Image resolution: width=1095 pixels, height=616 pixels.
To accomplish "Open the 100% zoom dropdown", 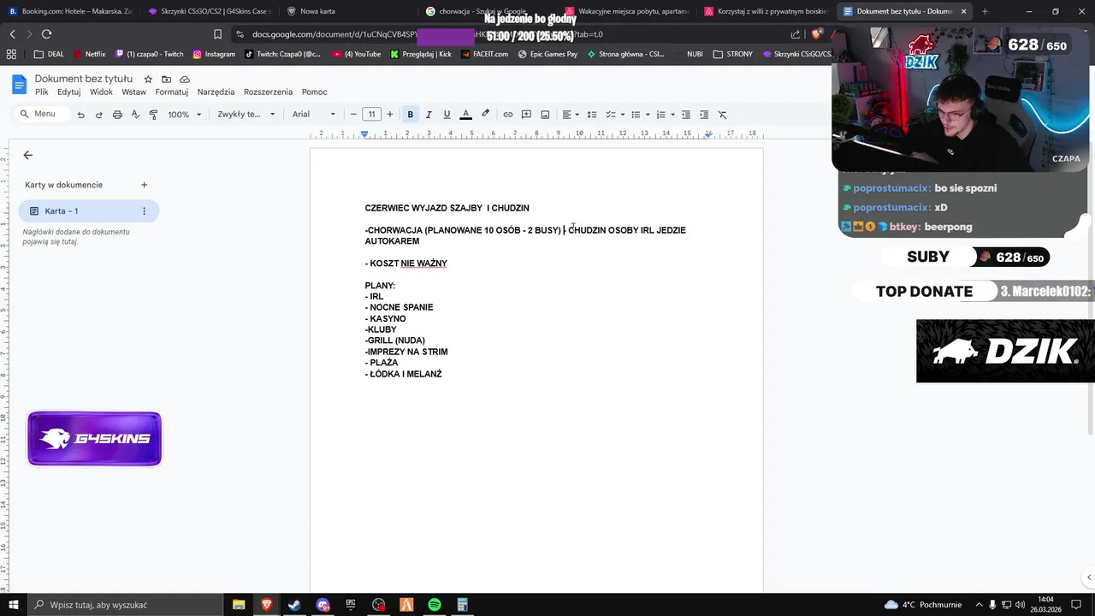I will coord(185,115).
